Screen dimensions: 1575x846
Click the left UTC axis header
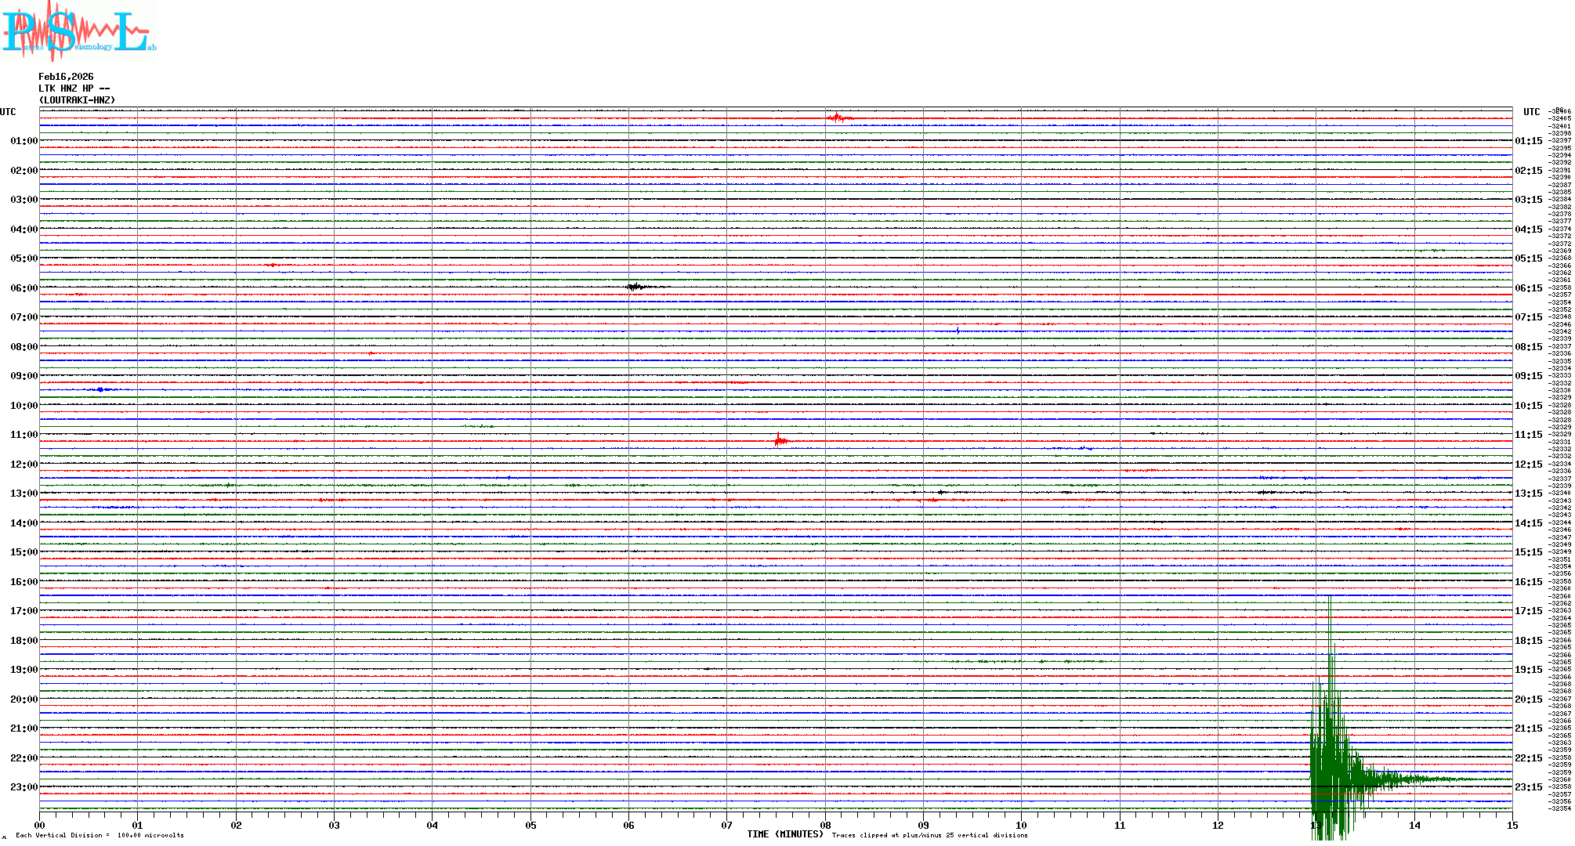pos(8,112)
